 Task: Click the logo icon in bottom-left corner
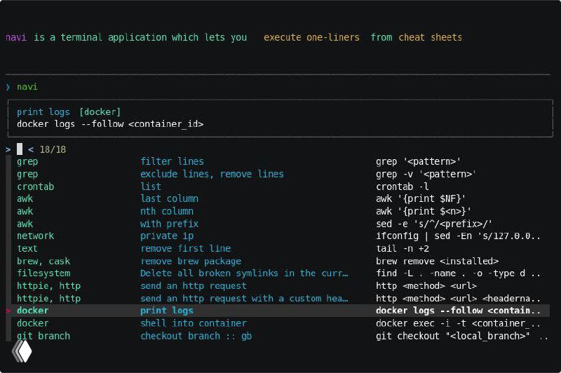tap(22, 349)
